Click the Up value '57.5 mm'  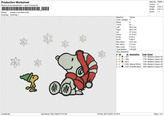point(133,32)
